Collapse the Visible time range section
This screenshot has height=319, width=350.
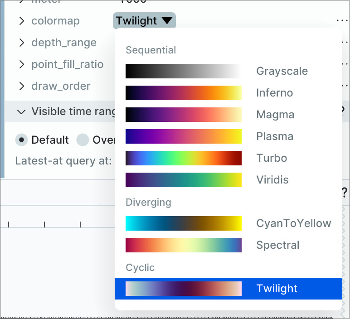(21, 111)
